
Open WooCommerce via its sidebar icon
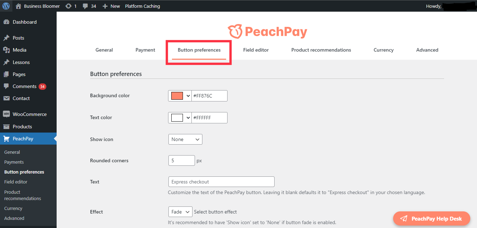coord(6,114)
